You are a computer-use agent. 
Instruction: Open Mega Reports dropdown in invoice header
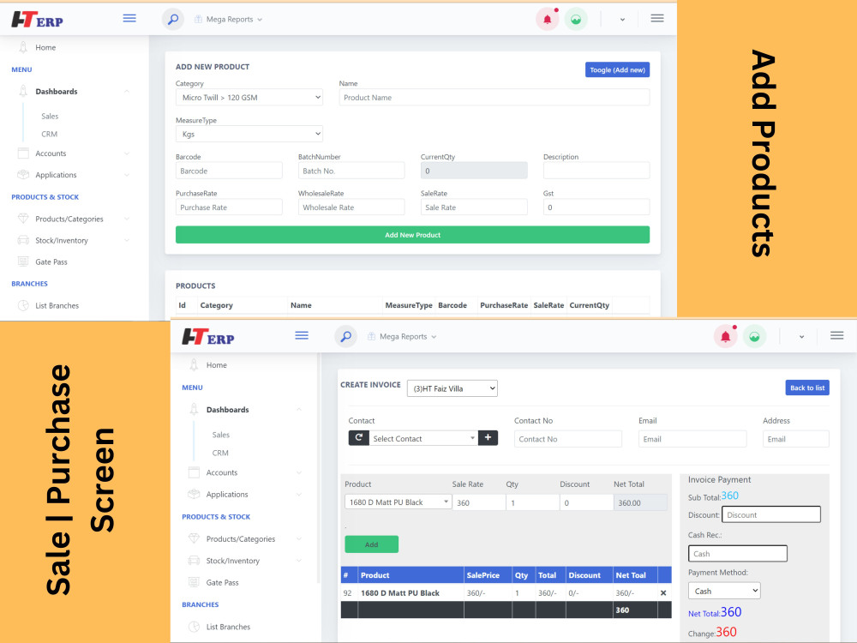402,336
